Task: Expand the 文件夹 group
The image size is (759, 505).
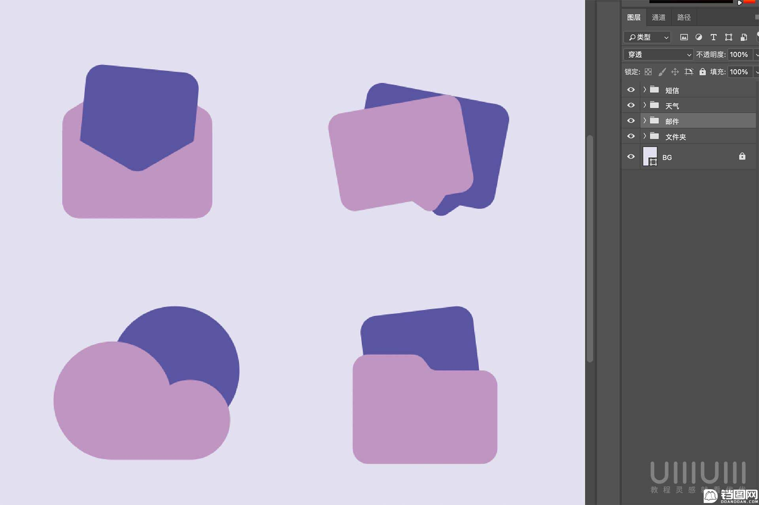Action: 644,136
